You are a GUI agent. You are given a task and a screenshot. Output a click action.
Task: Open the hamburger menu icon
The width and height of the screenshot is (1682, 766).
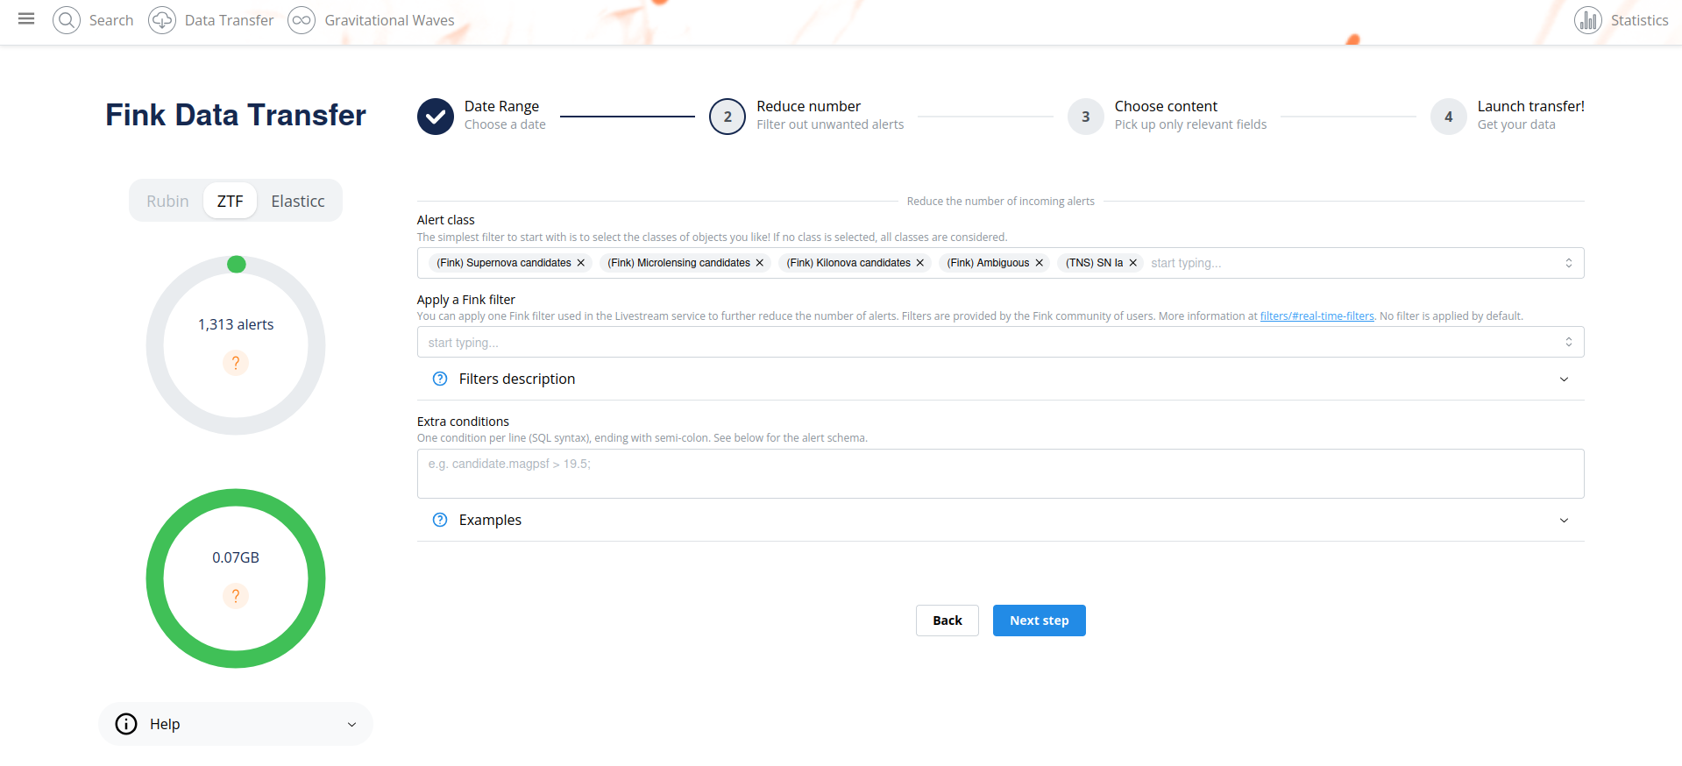pos(26,18)
